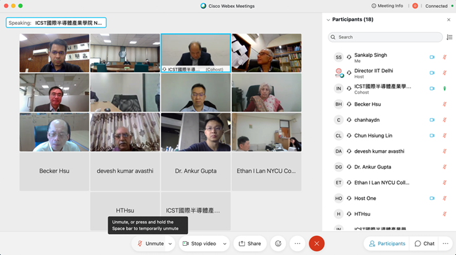Toggle Sankalp Singh's microphone icon
456x255 pixels.
(444, 57)
